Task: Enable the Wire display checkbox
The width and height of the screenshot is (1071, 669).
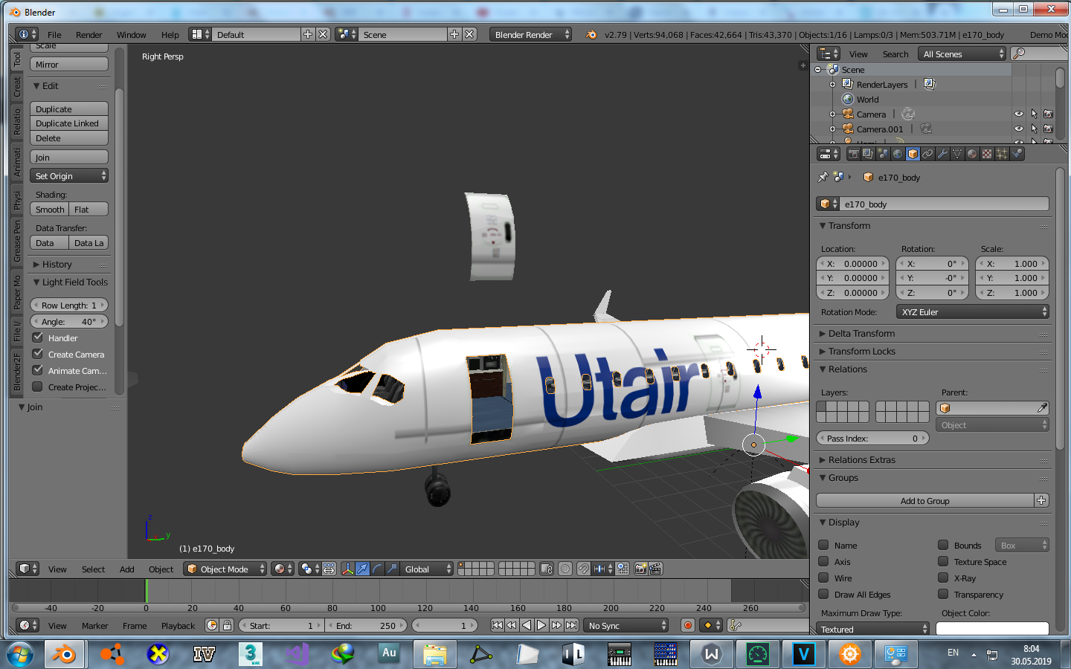Action: (x=823, y=578)
